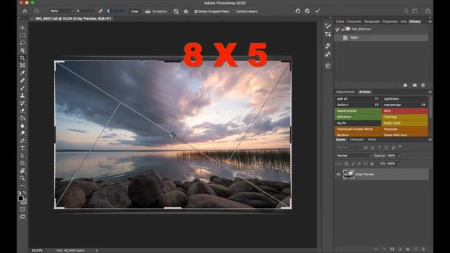Click the Clear button
The width and height of the screenshot is (450, 253).
pyautogui.click(x=134, y=11)
